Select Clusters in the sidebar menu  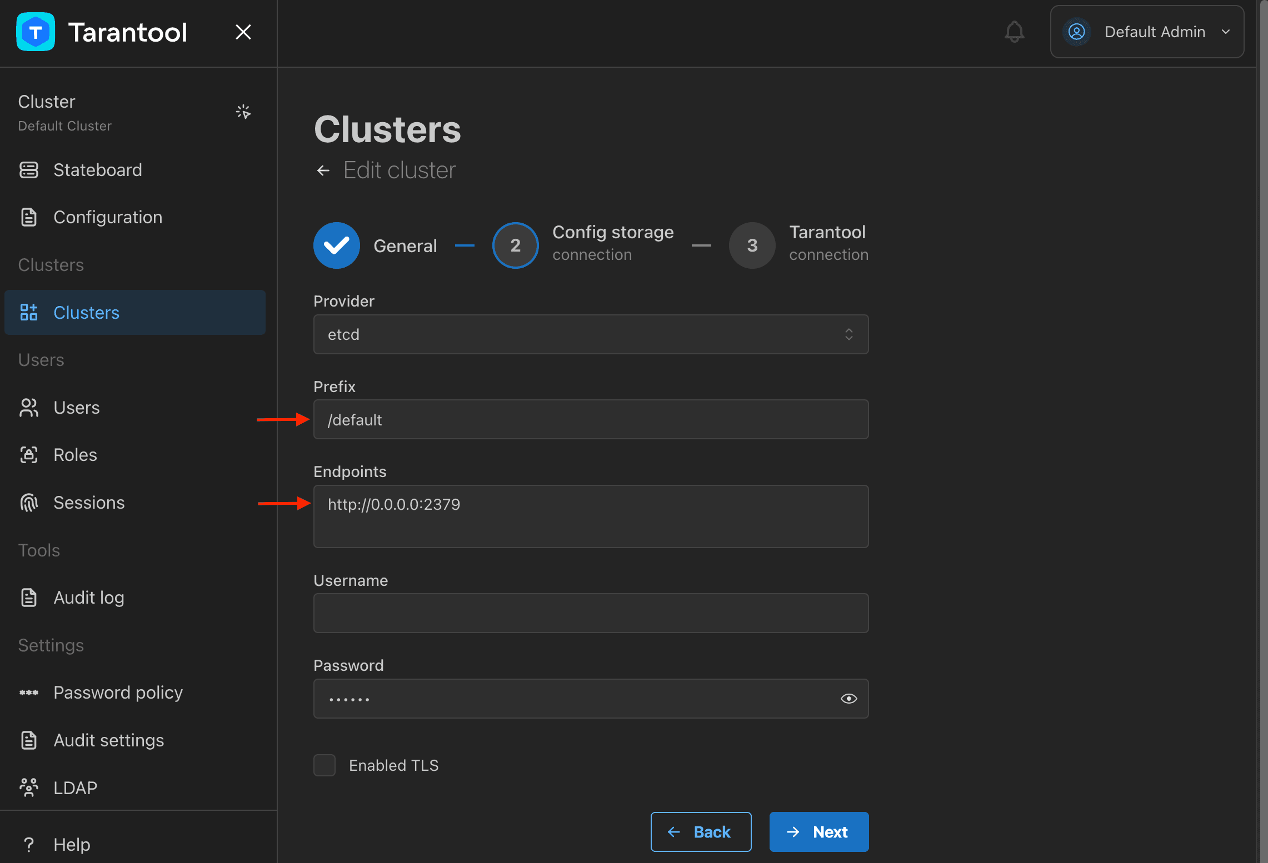(134, 313)
